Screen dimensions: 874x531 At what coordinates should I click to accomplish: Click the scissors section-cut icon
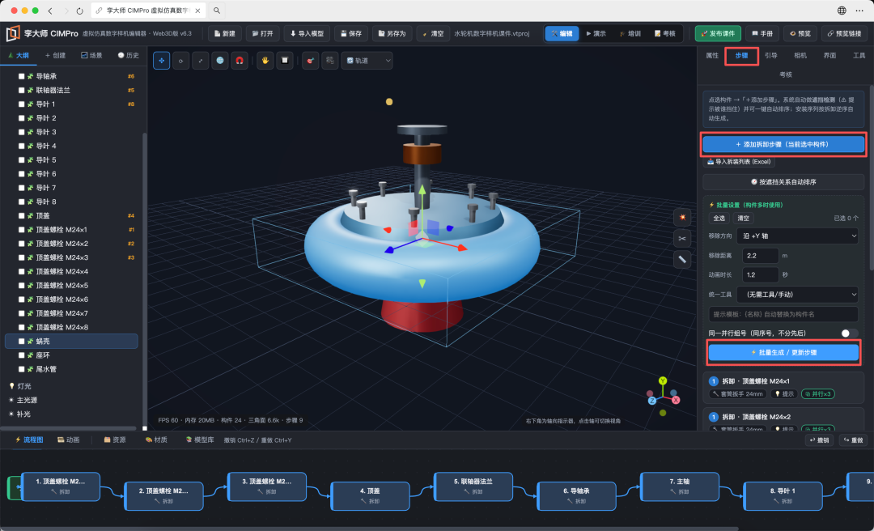(682, 239)
